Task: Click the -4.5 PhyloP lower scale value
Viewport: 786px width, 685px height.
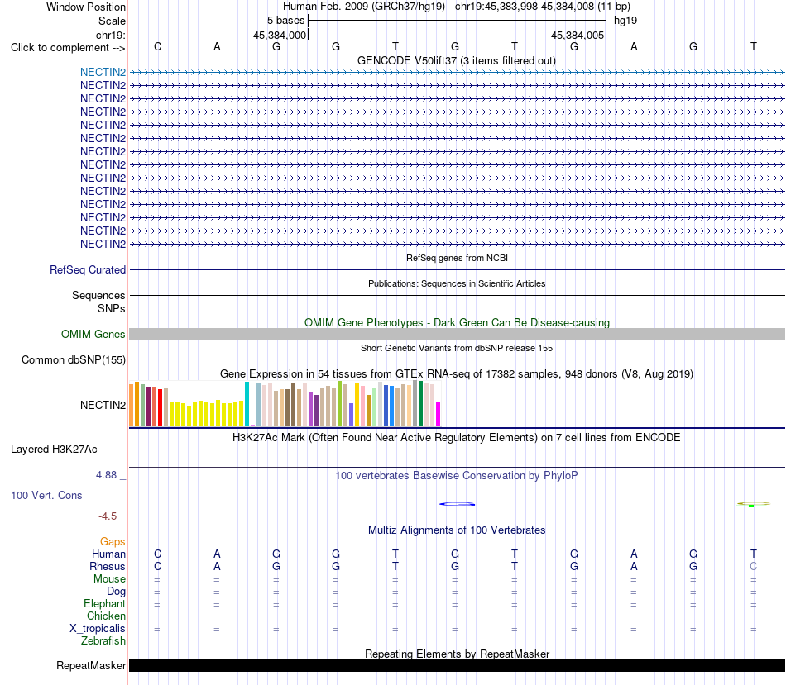Action: click(x=108, y=516)
